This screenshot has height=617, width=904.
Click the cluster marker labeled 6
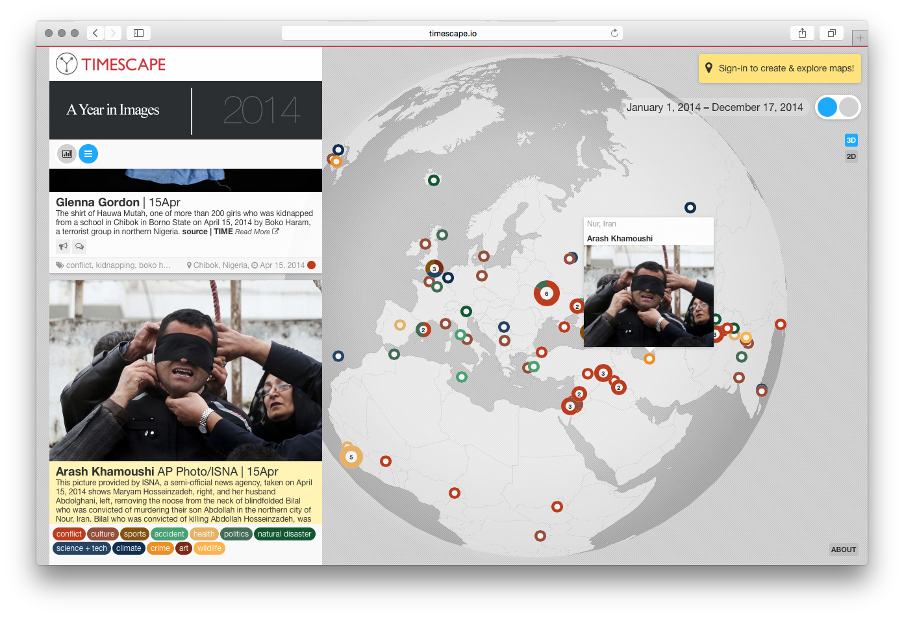pos(547,294)
